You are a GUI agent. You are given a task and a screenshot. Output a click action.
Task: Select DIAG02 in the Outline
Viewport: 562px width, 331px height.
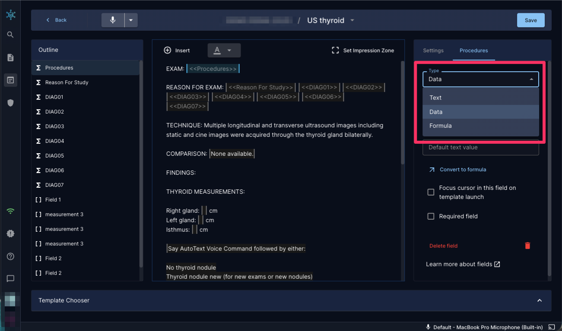[x=85, y=112]
